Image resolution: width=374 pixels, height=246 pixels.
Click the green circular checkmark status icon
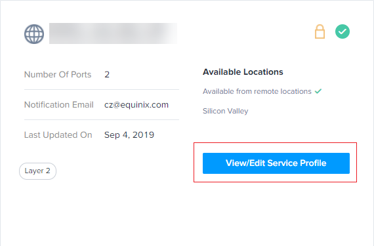click(x=343, y=31)
